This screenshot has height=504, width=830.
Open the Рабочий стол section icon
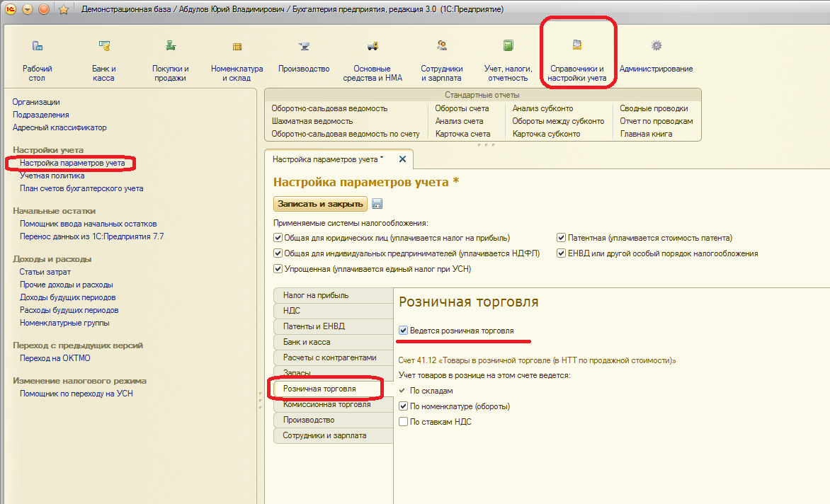(x=37, y=46)
